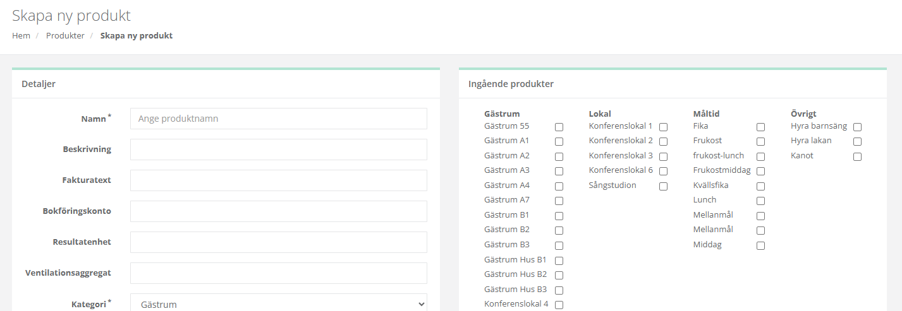Select the Fakturatext input box
Image resolution: width=902 pixels, height=311 pixels.
point(278,180)
